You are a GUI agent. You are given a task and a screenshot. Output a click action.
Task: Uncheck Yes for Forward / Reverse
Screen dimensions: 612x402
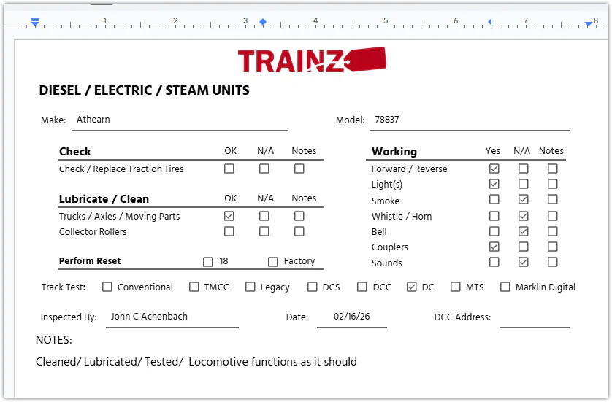(494, 169)
